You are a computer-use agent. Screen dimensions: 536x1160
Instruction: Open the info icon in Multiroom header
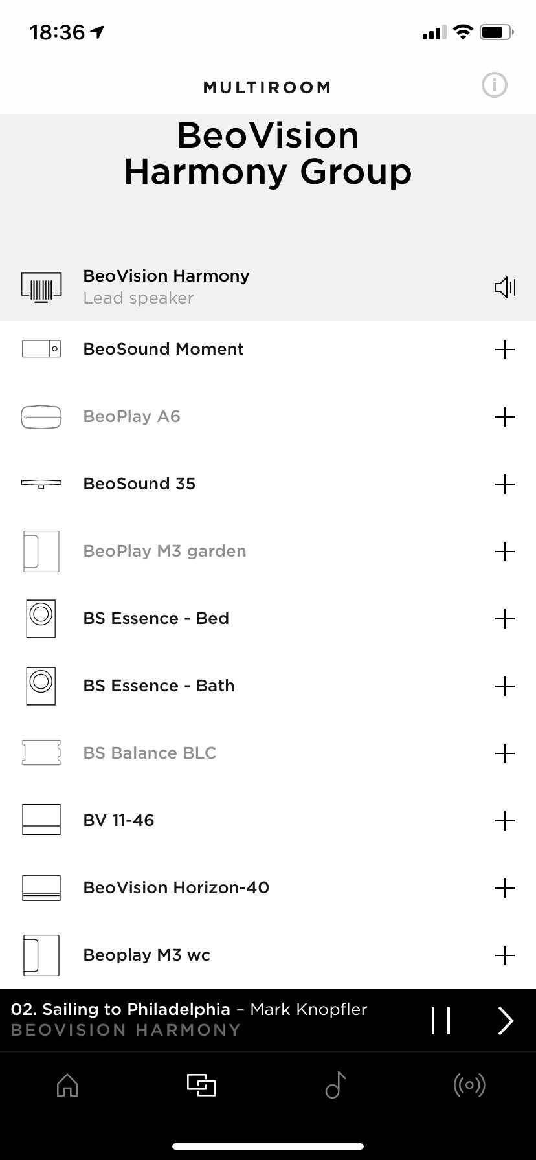pyautogui.click(x=495, y=85)
